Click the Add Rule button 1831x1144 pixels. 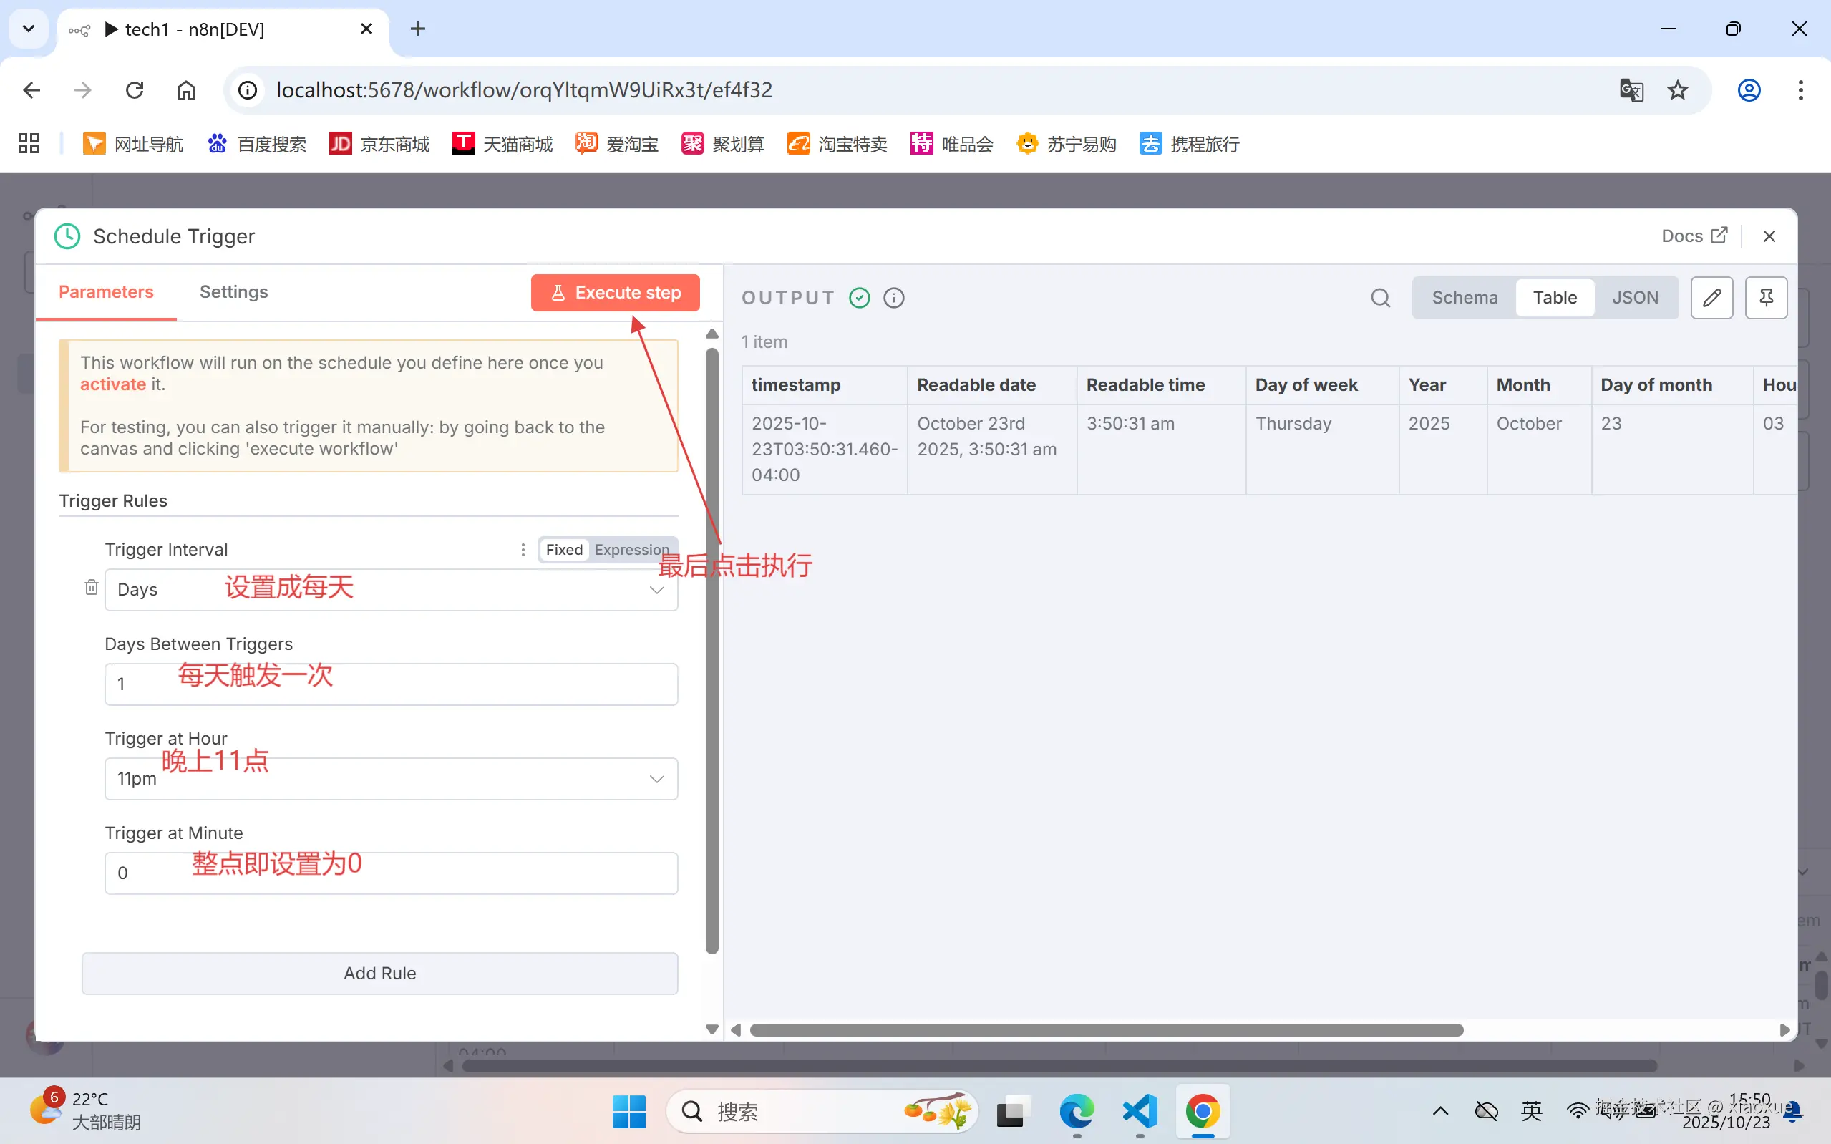pos(379,973)
